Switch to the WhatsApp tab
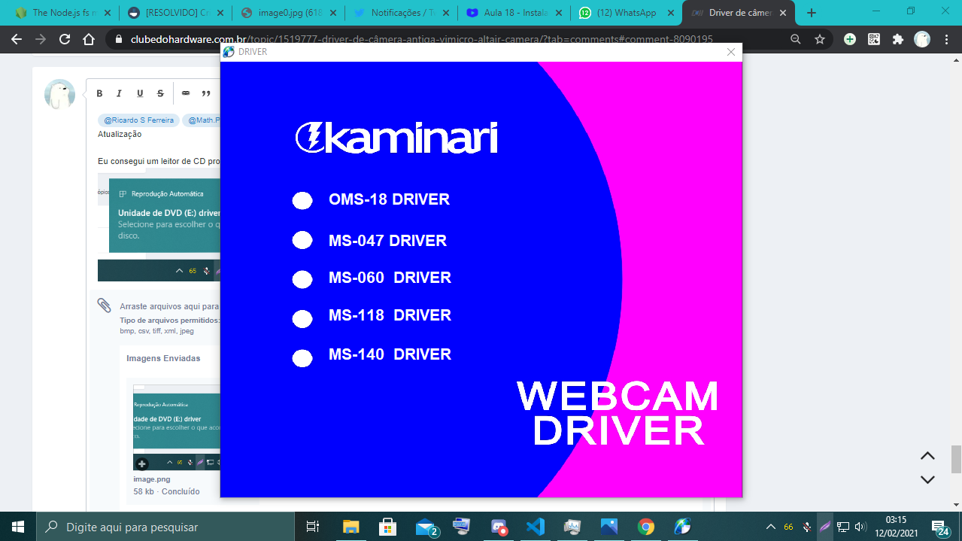This screenshot has height=541, width=962. click(x=627, y=13)
